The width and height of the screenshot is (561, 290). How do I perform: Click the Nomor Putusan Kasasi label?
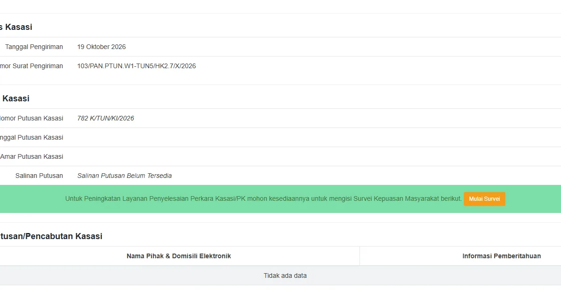click(x=31, y=118)
